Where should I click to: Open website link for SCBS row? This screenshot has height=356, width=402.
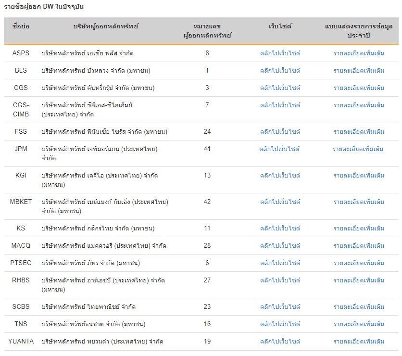click(280, 307)
